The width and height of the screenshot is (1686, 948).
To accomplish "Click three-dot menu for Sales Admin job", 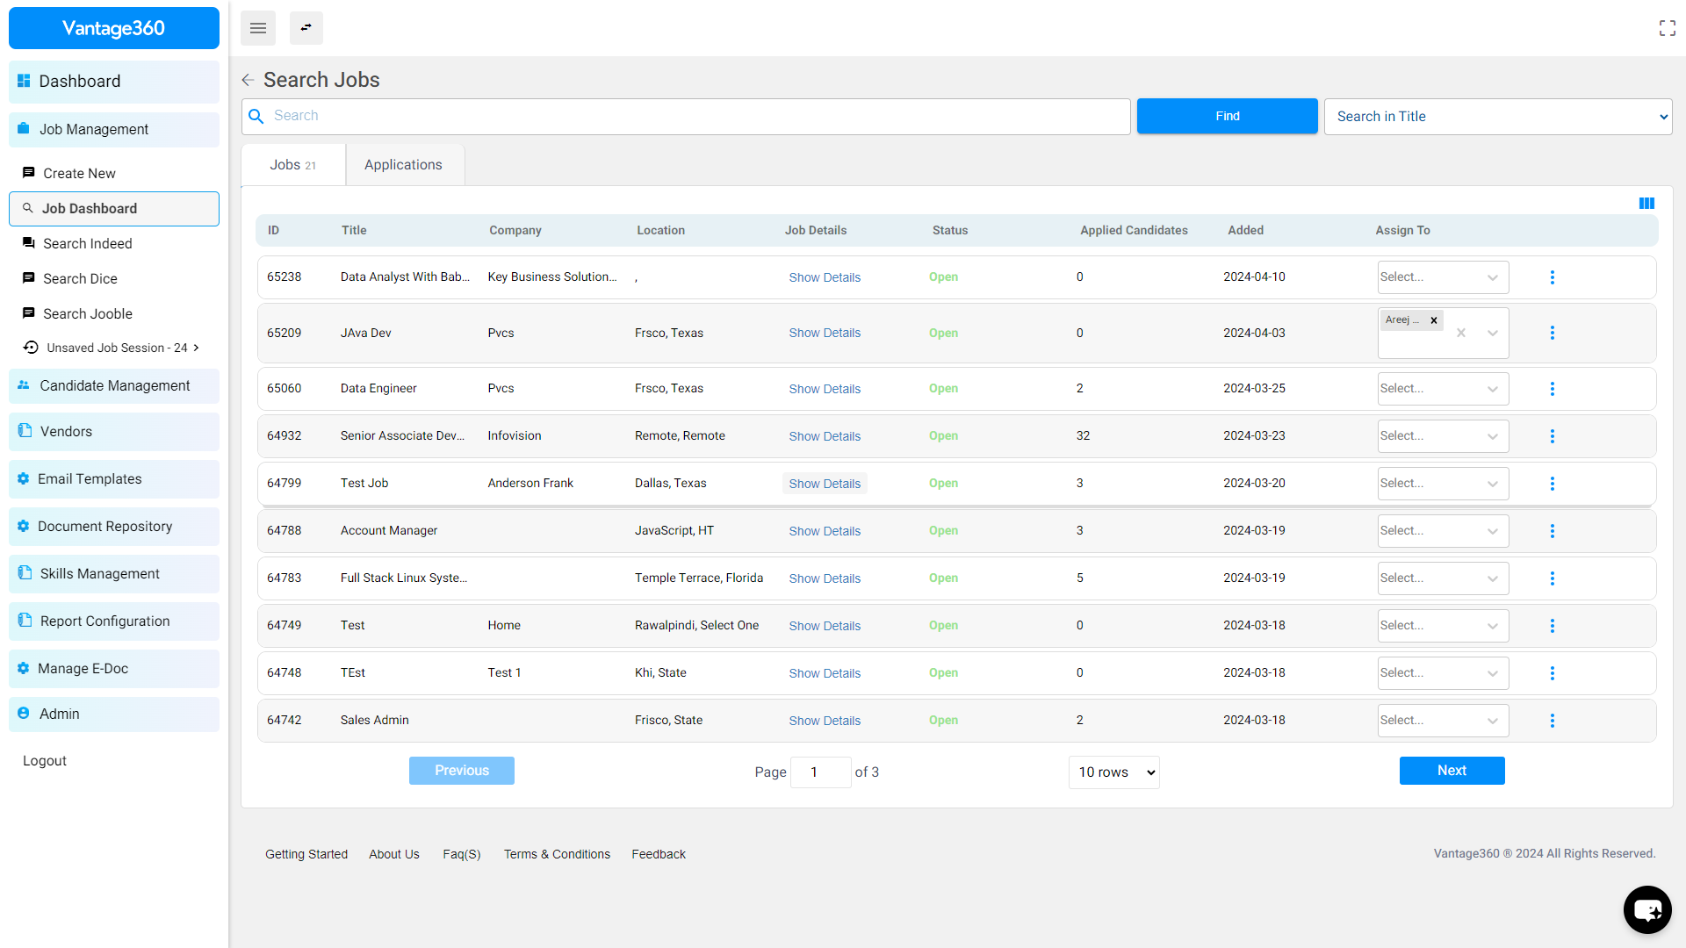I will pos(1552,721).
